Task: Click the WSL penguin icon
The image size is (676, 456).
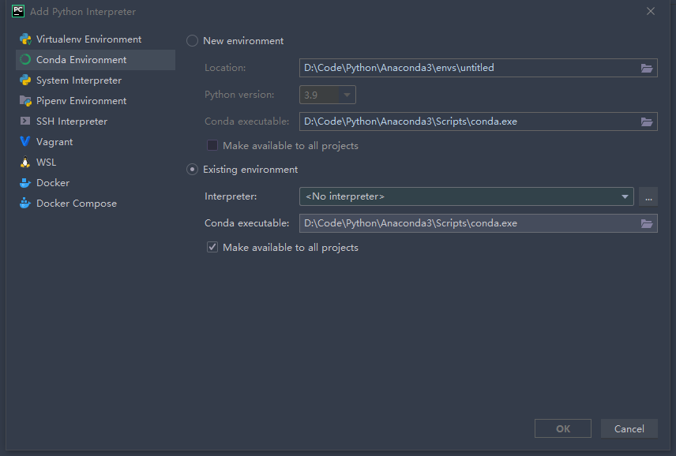Action: click(25, 162)
